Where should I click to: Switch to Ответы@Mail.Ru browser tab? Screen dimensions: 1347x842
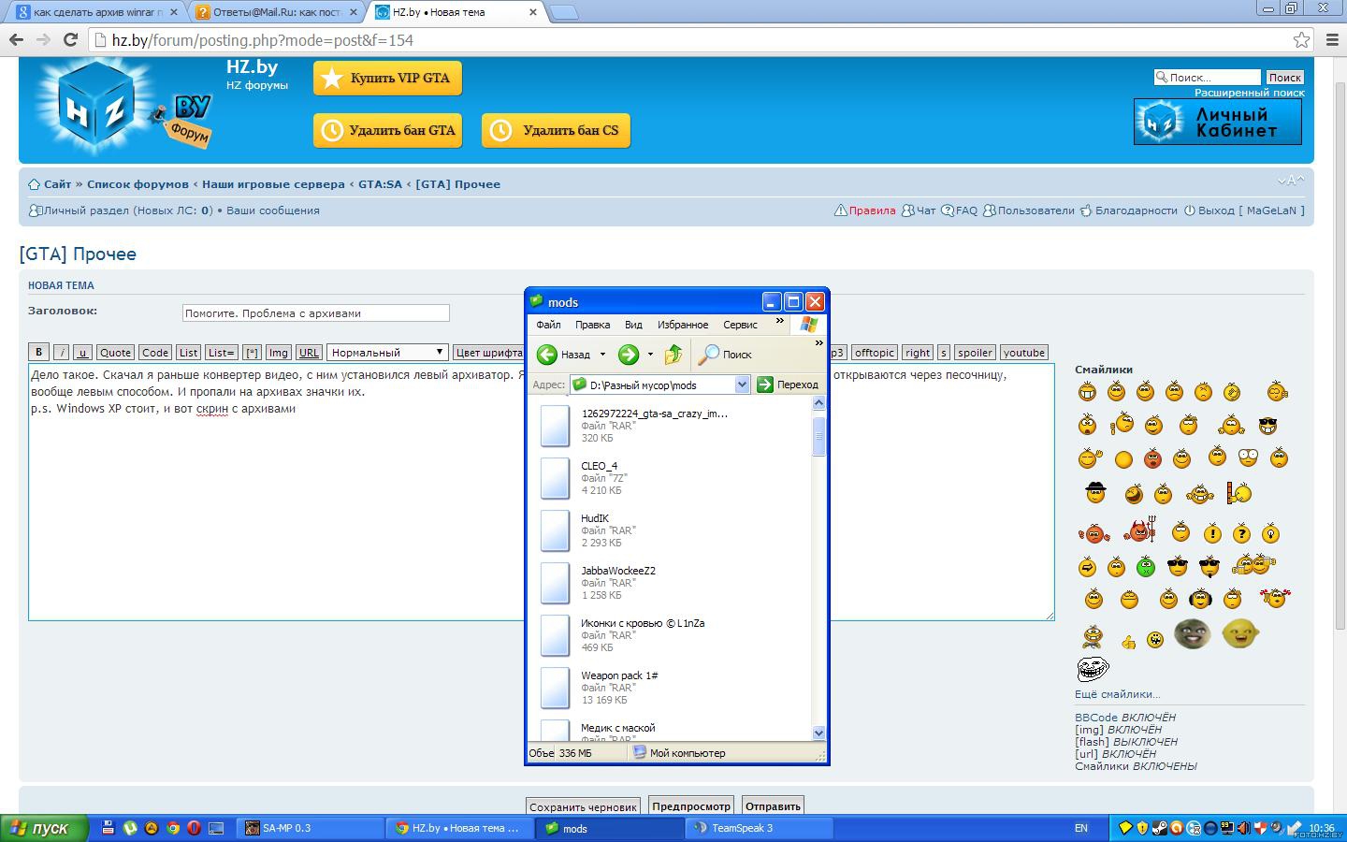(278, 12)
